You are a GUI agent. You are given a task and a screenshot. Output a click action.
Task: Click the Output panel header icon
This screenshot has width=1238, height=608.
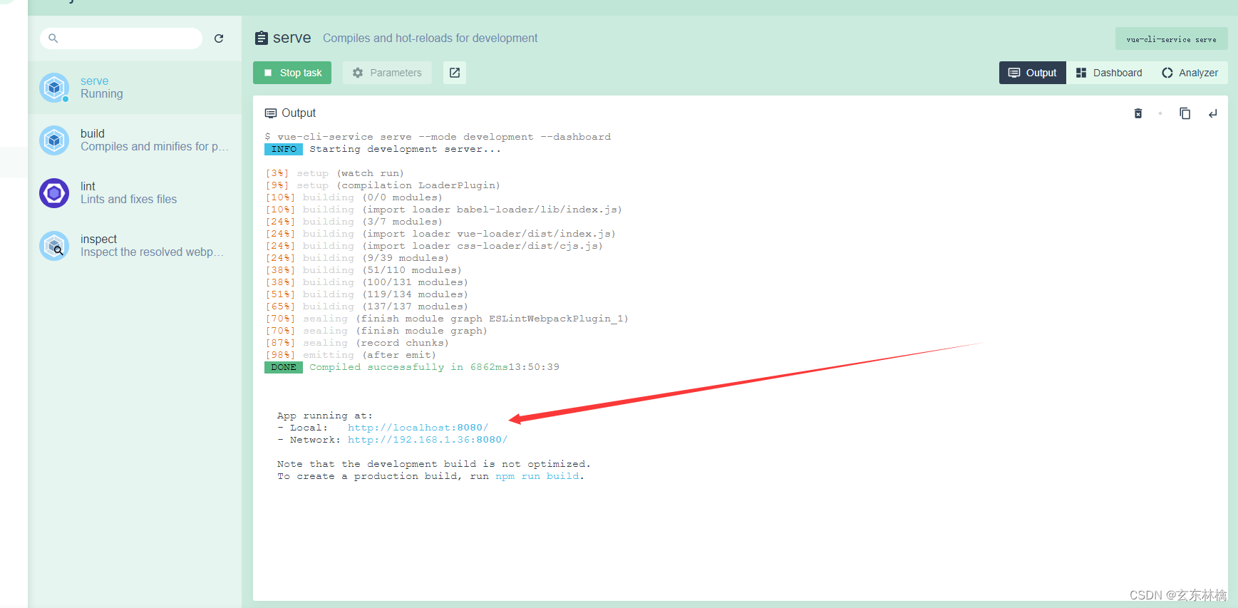[x=271, y=113]
